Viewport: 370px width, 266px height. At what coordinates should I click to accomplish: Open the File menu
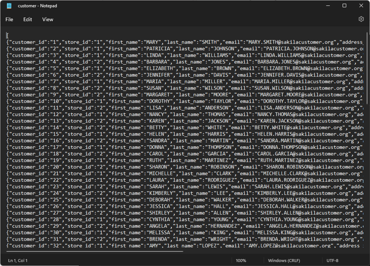pyautogui.click(x=10, y=19)
